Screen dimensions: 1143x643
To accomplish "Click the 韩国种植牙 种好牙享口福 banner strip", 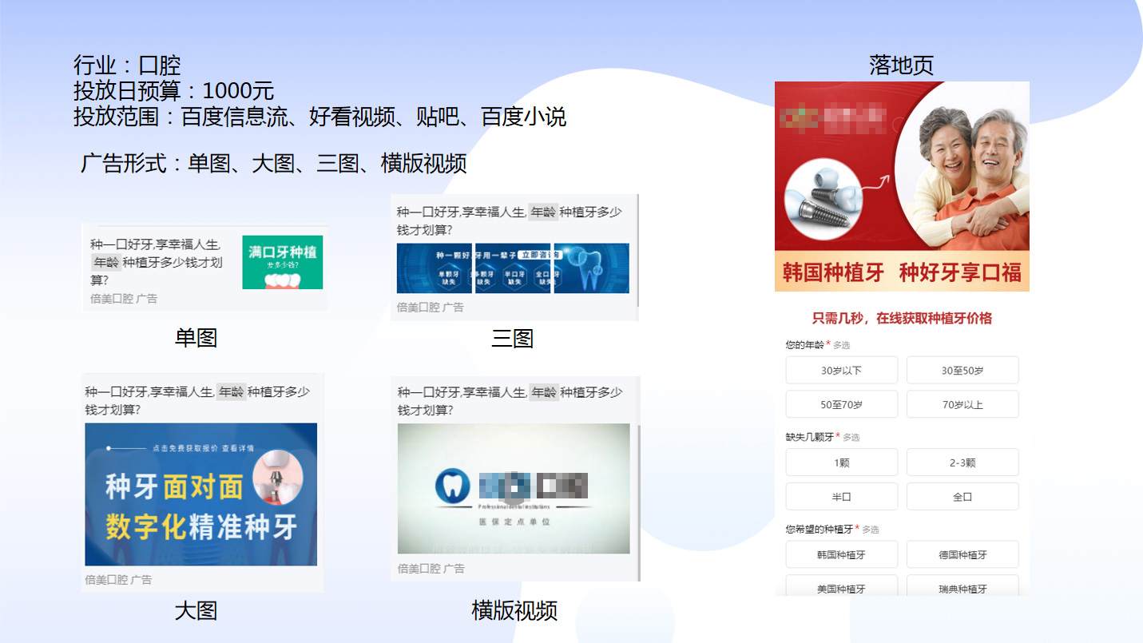I will coord(902,272).
